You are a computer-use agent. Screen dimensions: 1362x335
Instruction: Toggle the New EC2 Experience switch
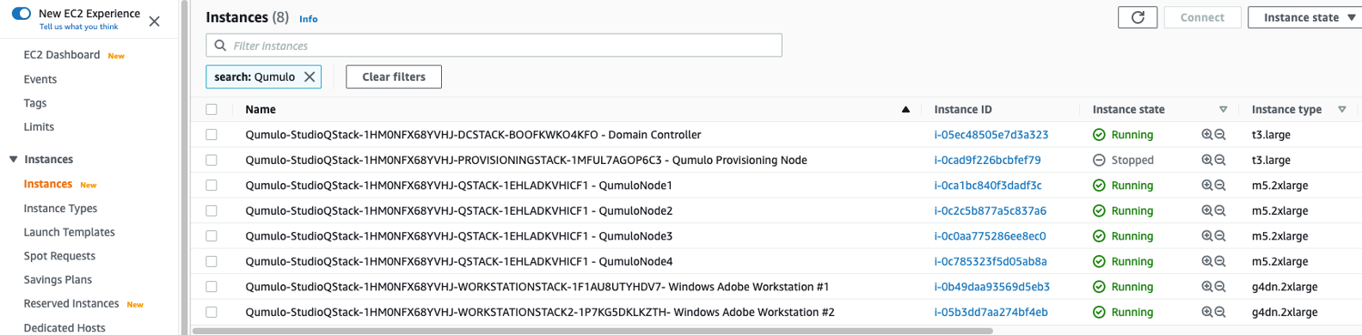coord(21,14)
